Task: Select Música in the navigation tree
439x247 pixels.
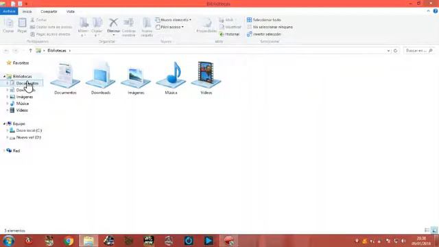Action: pos(22,104)
